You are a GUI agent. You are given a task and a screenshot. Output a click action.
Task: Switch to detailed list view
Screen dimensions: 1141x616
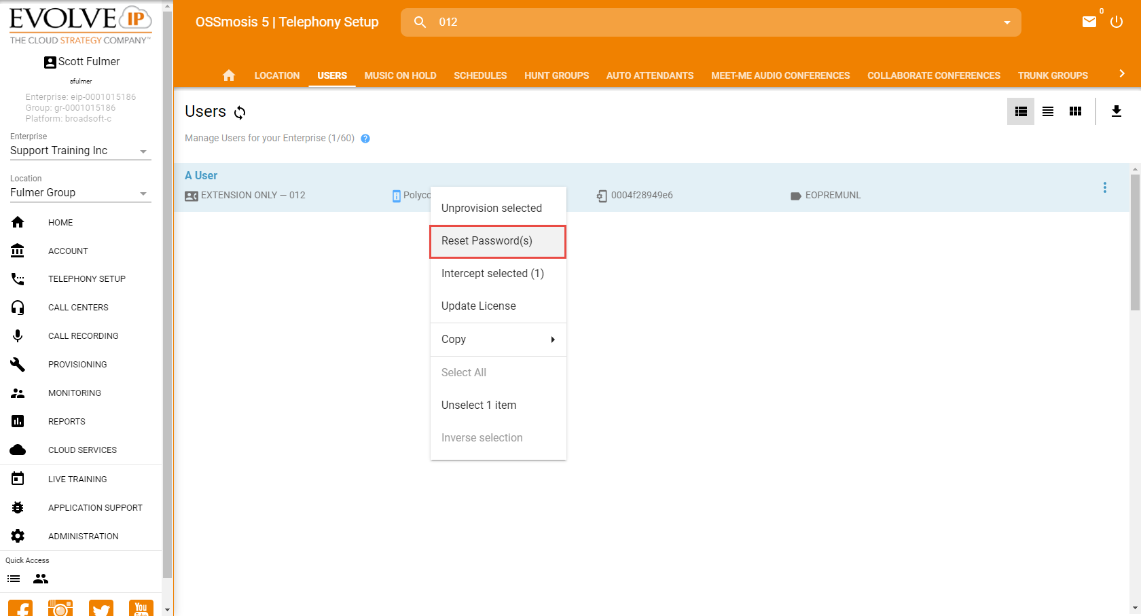coord(1020,111)
